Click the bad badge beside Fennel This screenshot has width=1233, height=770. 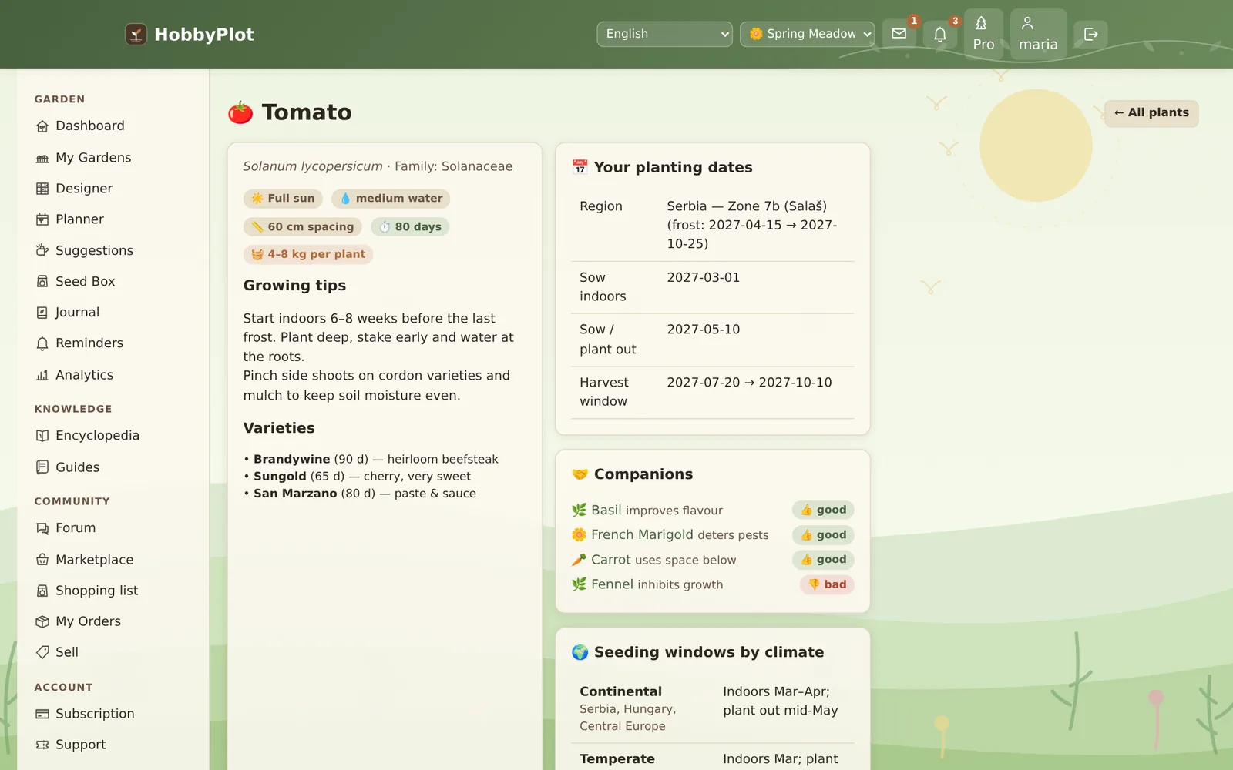(827, 584)
